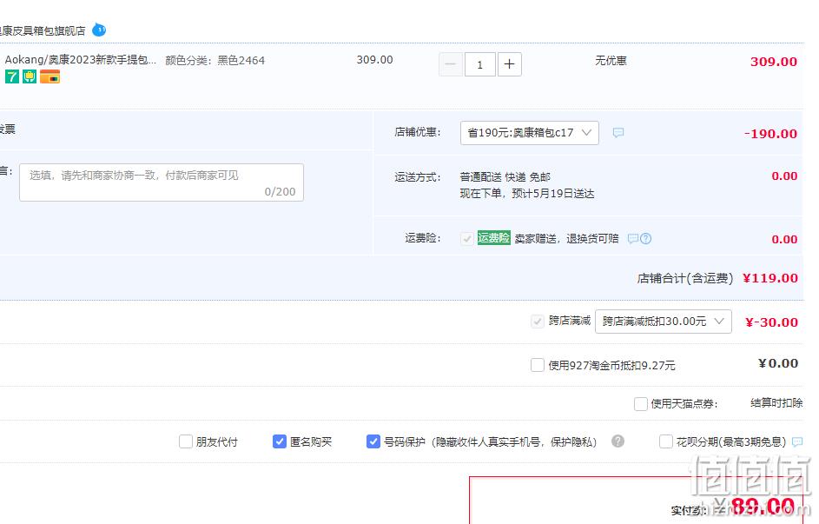Check the 朋友代付 option

click(x=186, y=441)
